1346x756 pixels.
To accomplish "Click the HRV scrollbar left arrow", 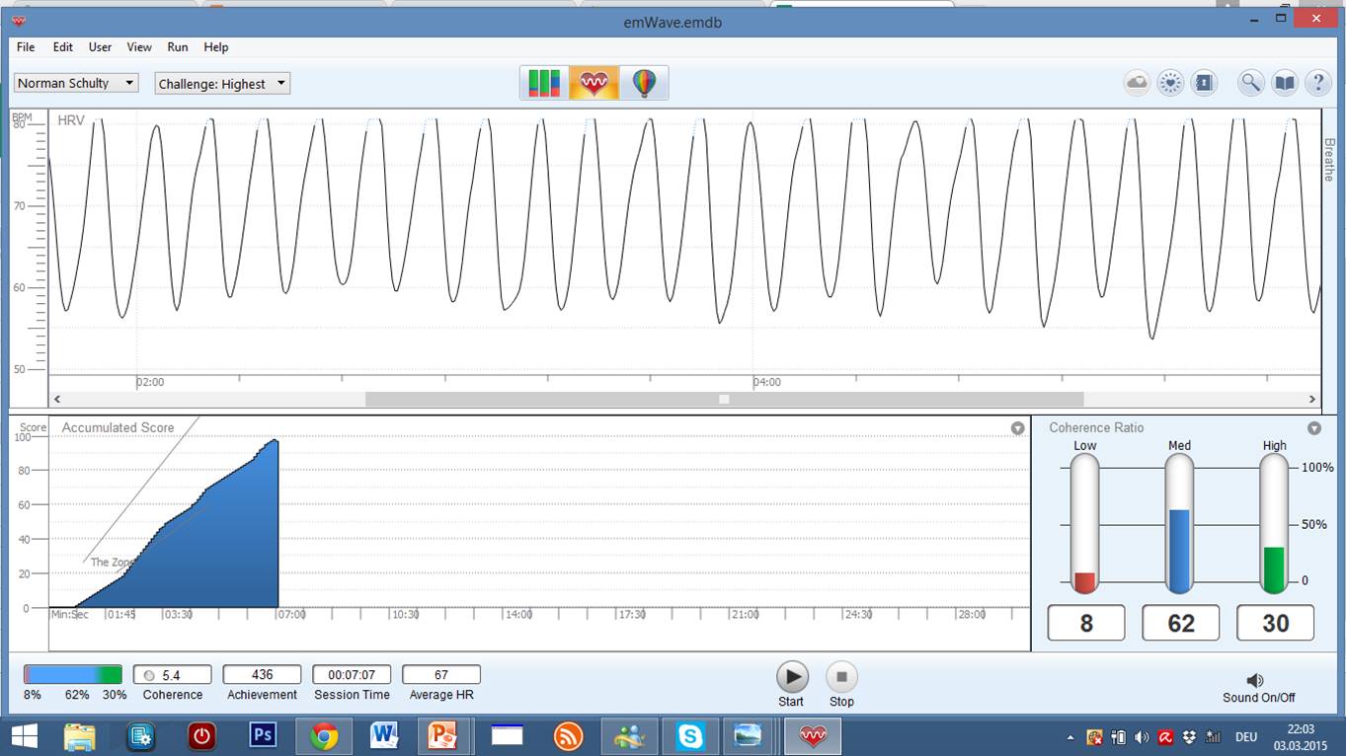I will [x=57, y=399].
